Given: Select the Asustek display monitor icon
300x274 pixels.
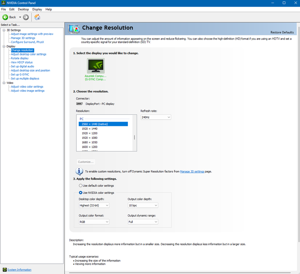Looking at the screenshot, I should [96, 66].
